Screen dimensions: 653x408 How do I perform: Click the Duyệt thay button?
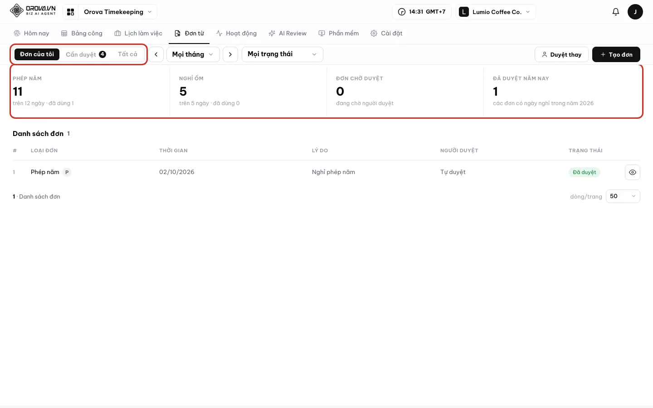[561, 54]
